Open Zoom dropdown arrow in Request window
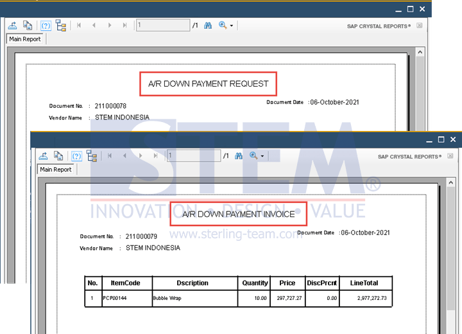This screenshot has height=334, width=462. click(232, 26)
